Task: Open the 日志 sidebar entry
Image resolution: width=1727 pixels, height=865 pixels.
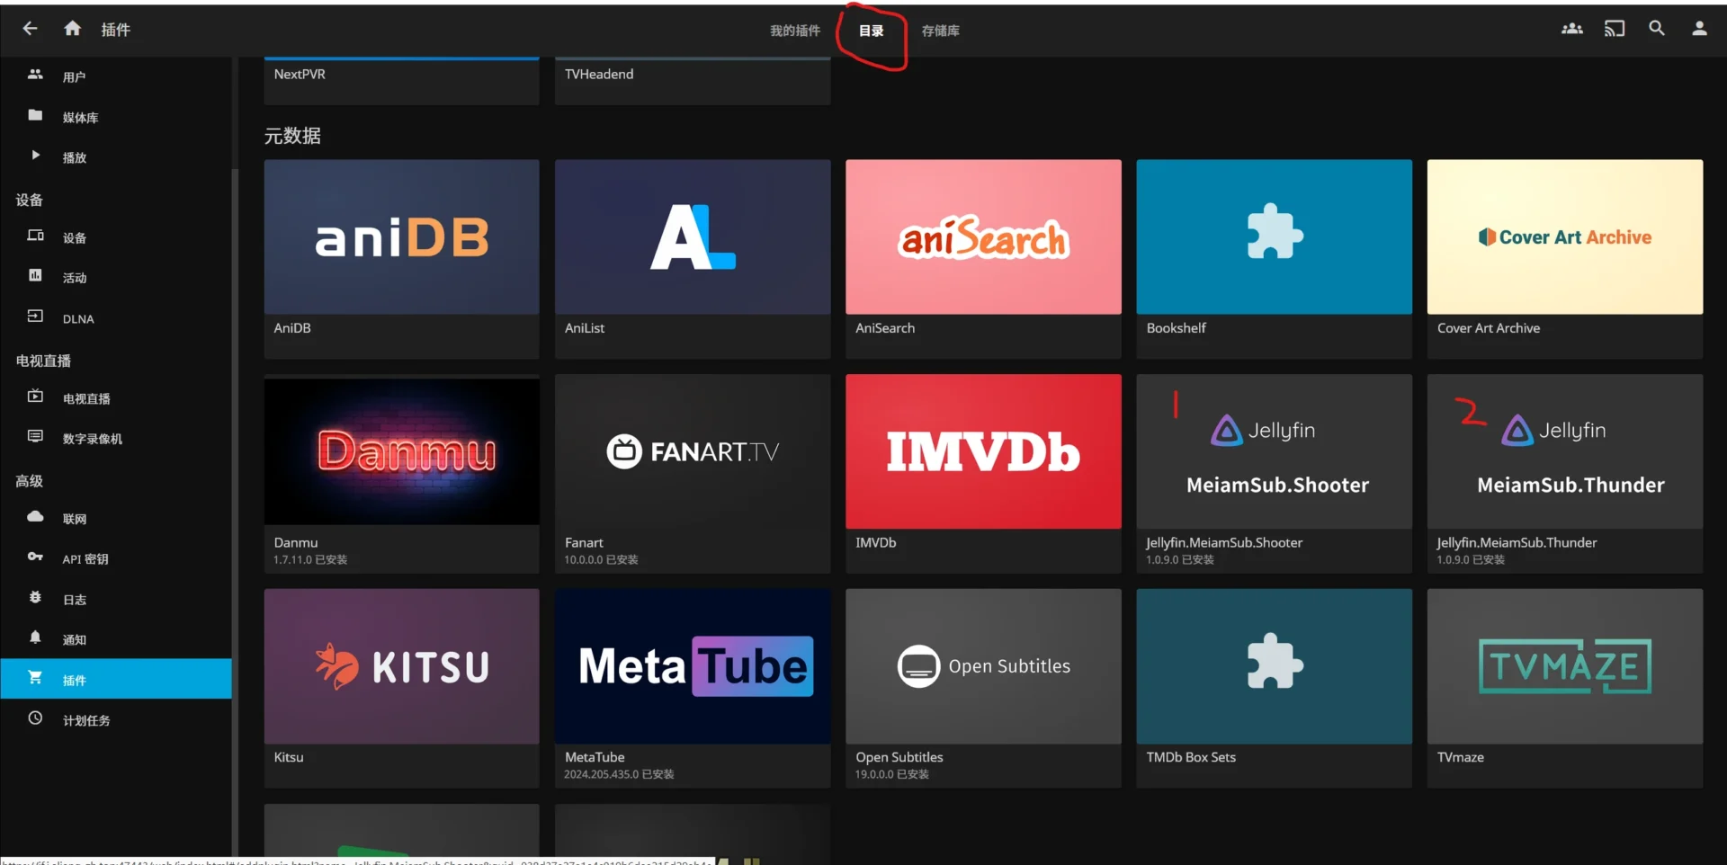Action: coord(75,600)
